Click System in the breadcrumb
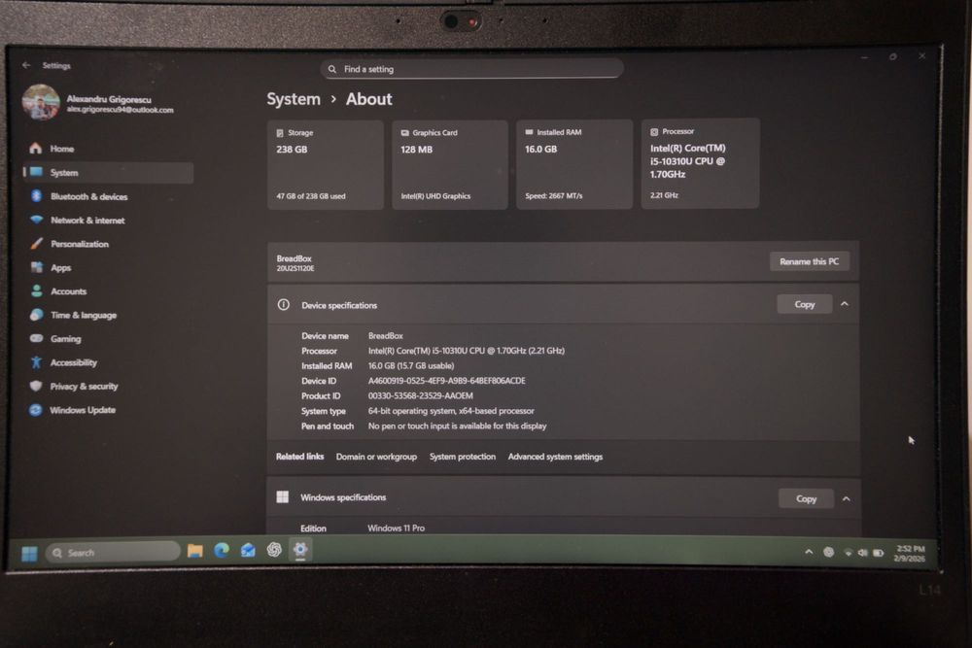This screenshot has width=972, height=648. point(294,99)
